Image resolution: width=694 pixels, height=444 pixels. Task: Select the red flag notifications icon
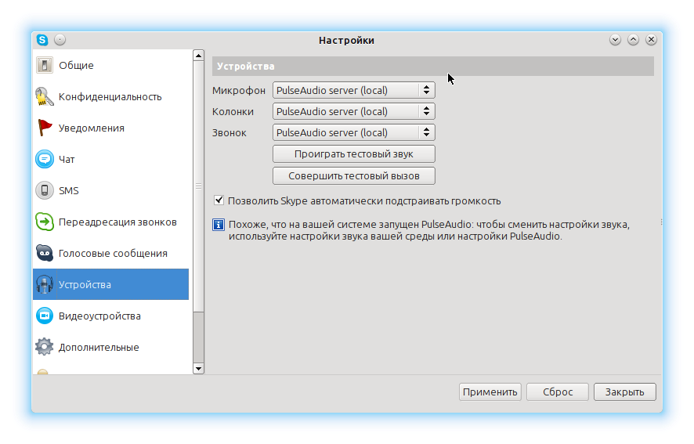[45, 128]
